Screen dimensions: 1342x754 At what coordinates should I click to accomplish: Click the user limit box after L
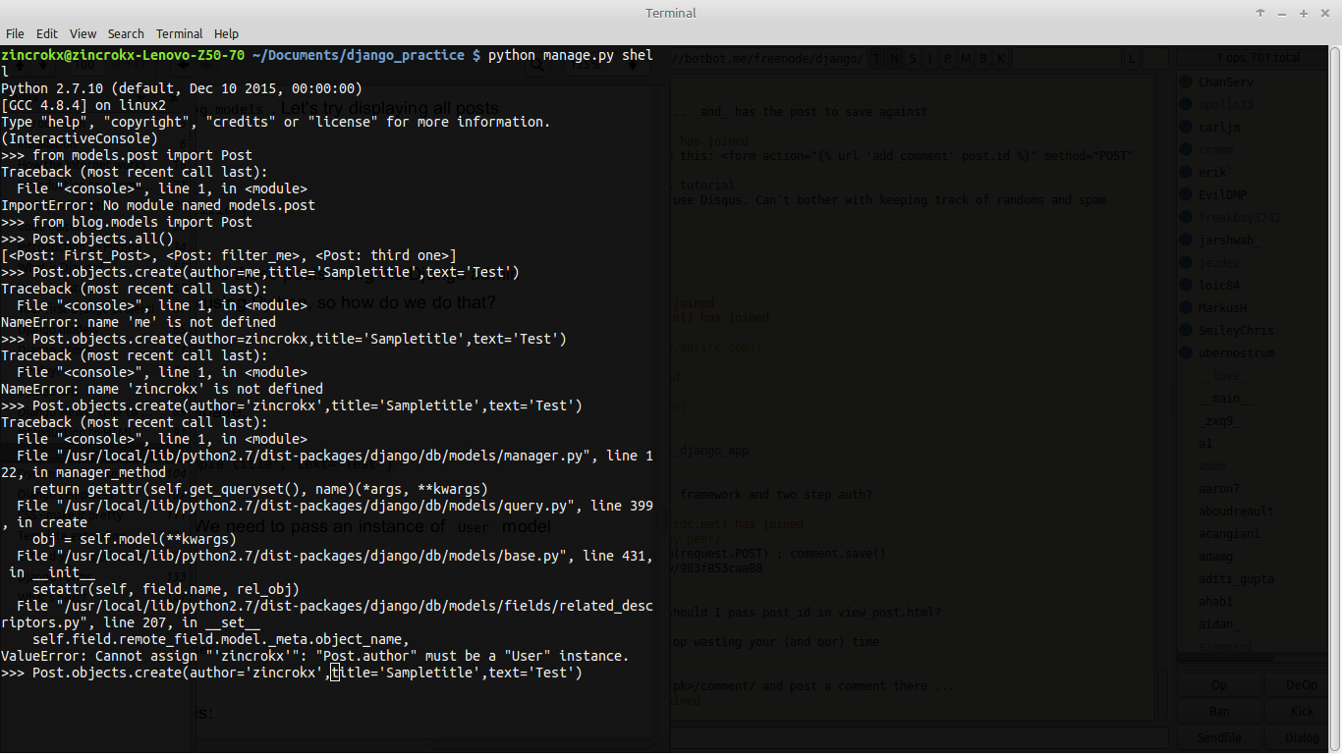1155,59
